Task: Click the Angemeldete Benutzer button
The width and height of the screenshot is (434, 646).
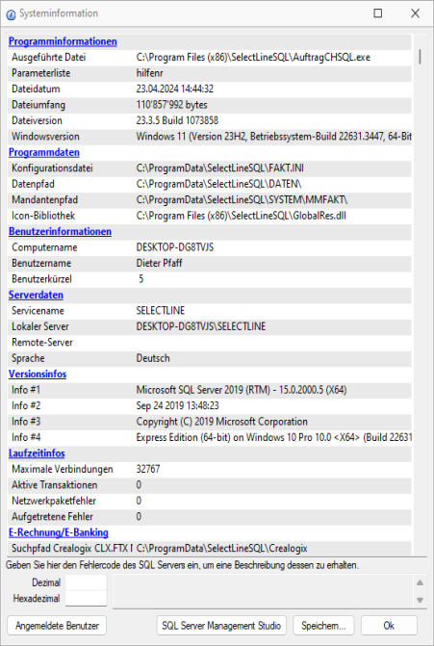Action: 57,626
